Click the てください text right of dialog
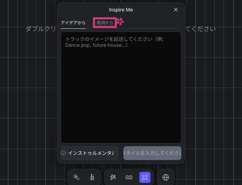Image resolution: width=242 pixels, height=185 pixels. point(201,29)
